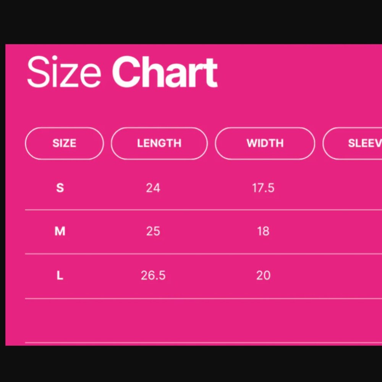
Task: Click the SIZE column header pill
Action: (64, 143)
